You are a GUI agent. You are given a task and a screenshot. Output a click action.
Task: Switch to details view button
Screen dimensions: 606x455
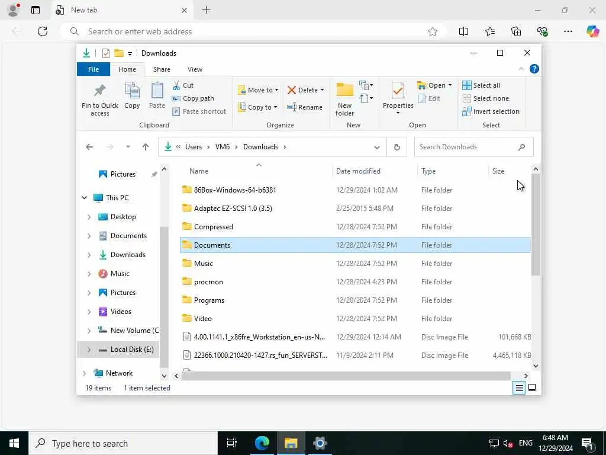pyautogui.click(x=520, y=387)
